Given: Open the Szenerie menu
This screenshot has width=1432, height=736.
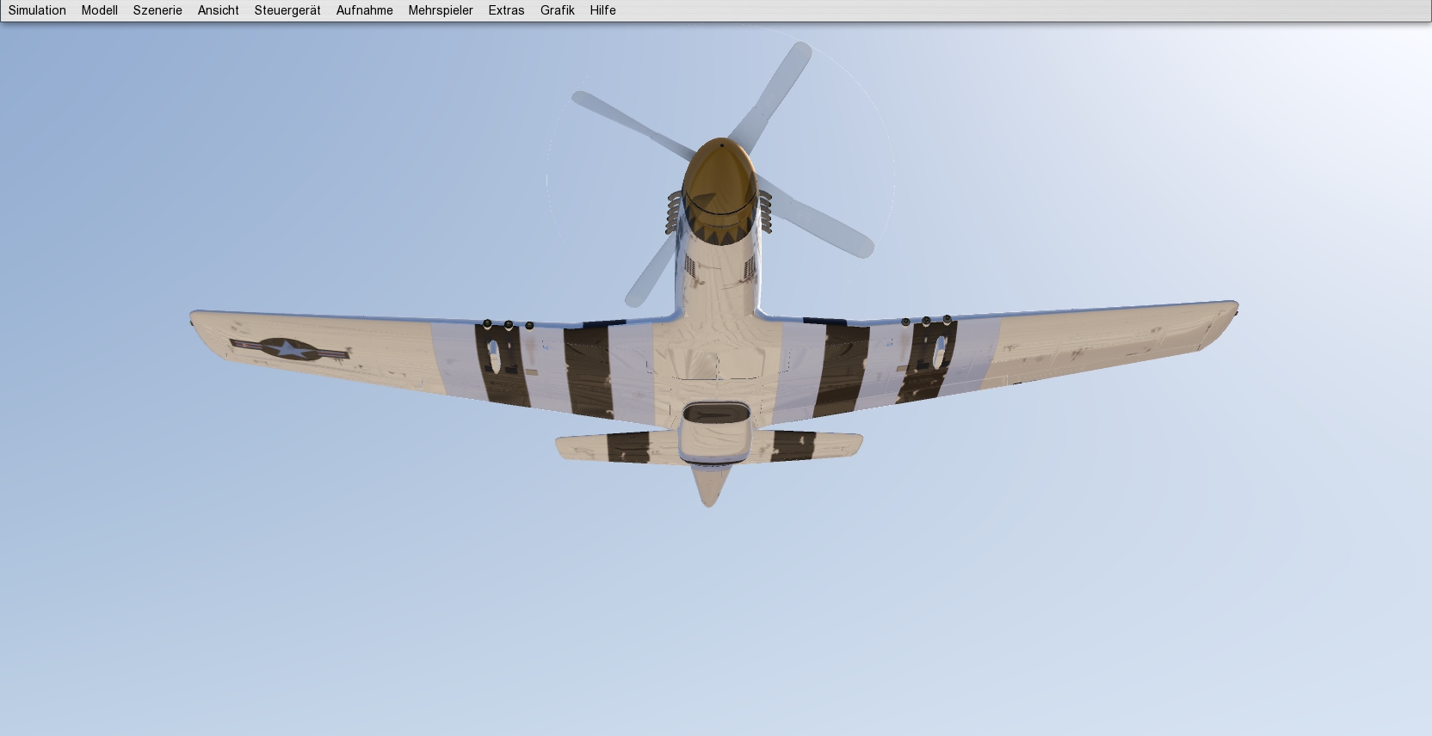Looking at the screenshot, I should [x=157, y=10].
